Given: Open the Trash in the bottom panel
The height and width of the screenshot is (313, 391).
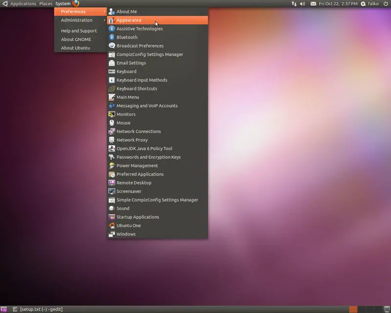Looking at the screenshot, I should (387, 309).
